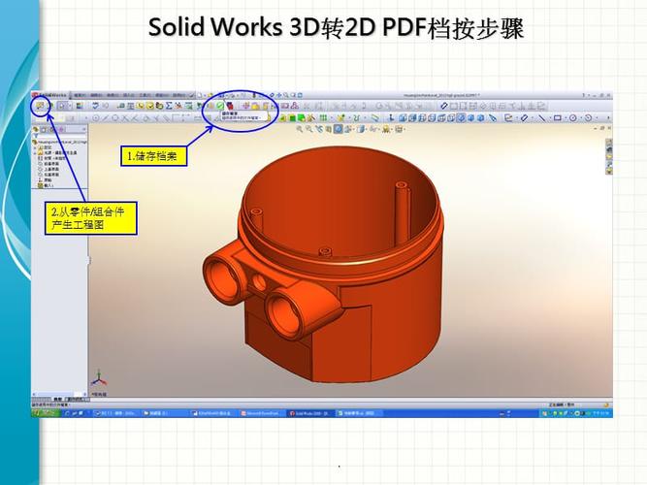Select the Arc sketch tool
The height and width of the screenshot is (485, 647).
pyautogui.click(x=589, y=117)
